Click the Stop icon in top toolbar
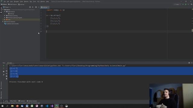The width and height of the screenshot is (193, 108). pos(188,4)
